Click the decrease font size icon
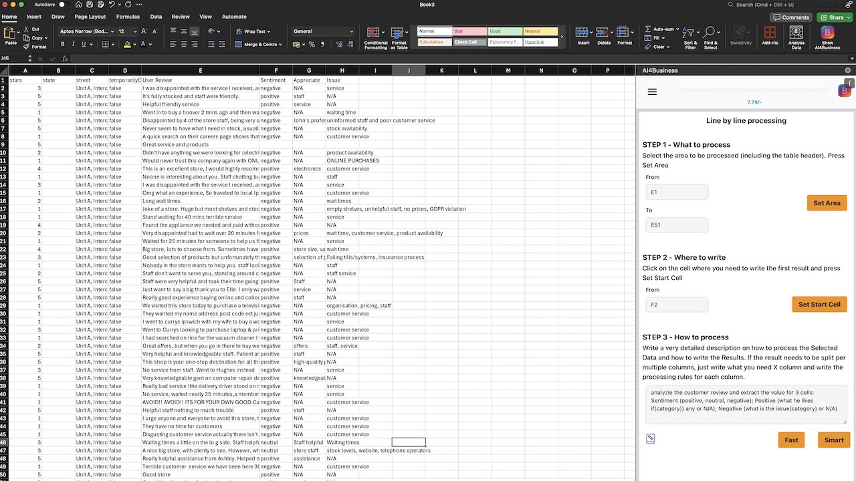The width and height of the screenshot is (856, 481). pyautogui.click(x=155, y=31)
